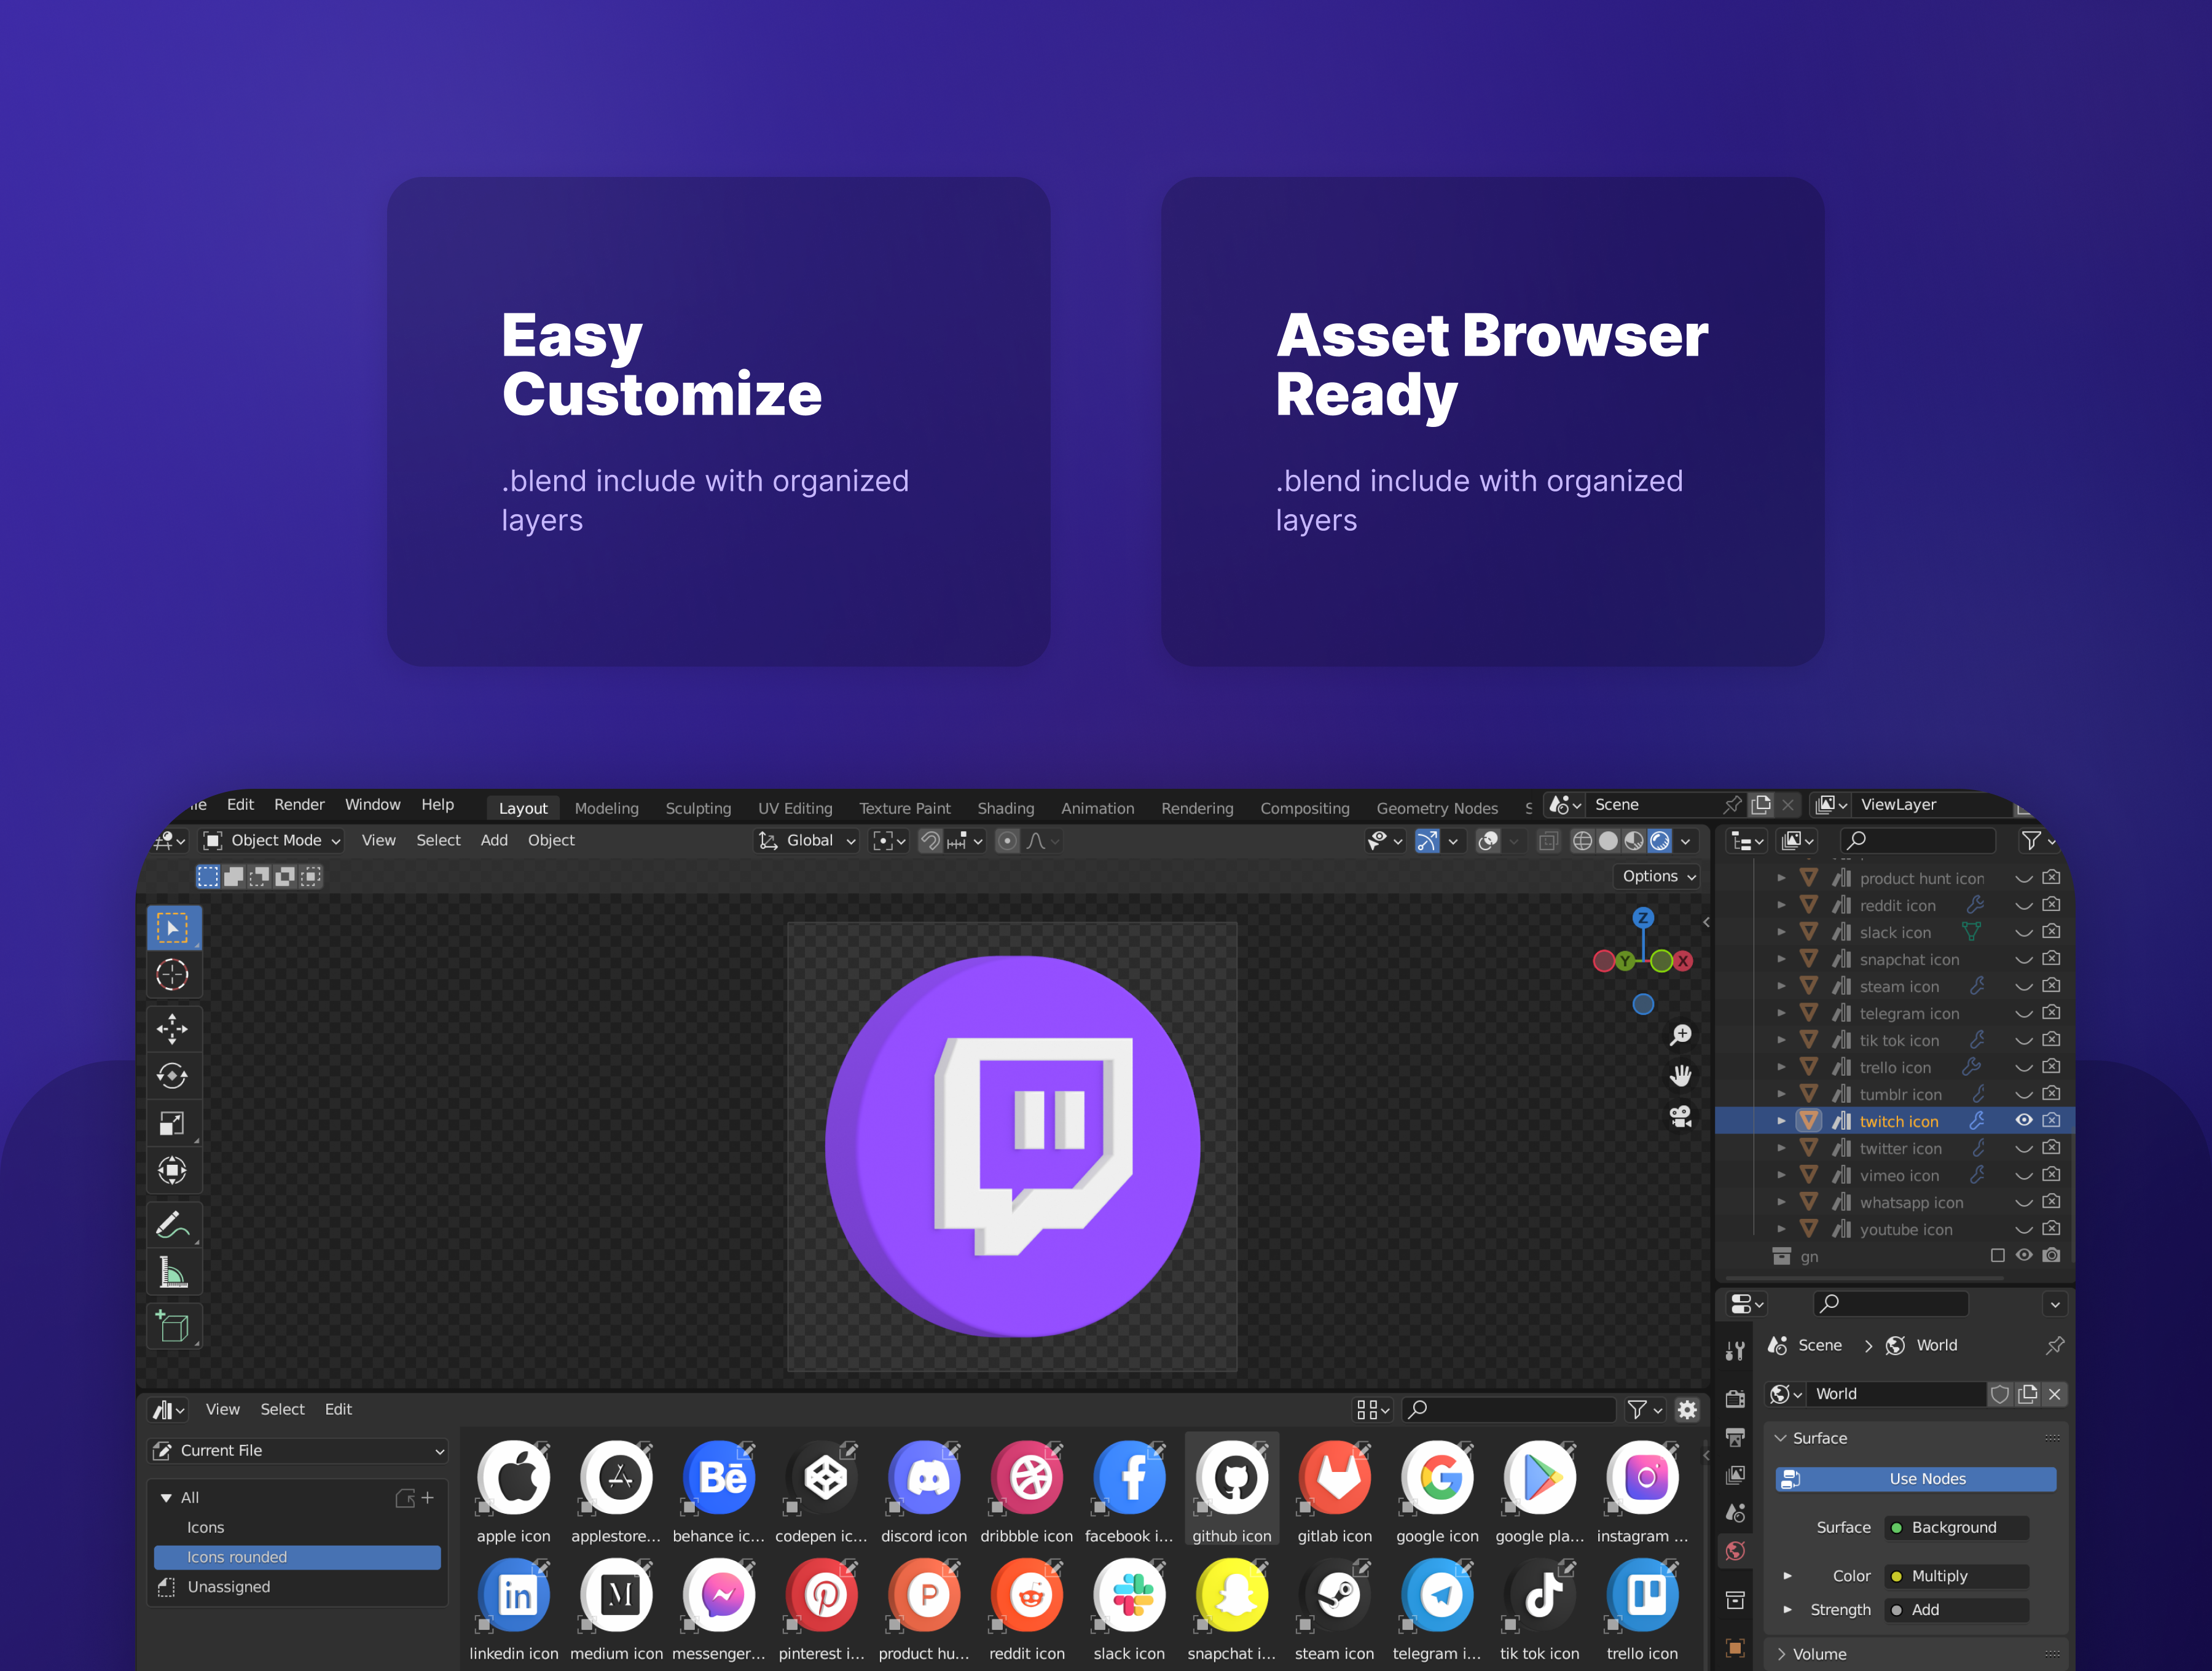The height and width of the screenshot is (1671, 2212).
Task: Switch to wireframe viewport shading
Action: click(x=1582, y=841)
